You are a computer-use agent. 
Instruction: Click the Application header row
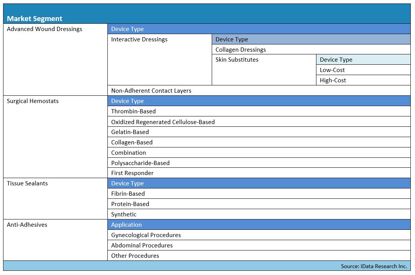click(x=259, y=224)
